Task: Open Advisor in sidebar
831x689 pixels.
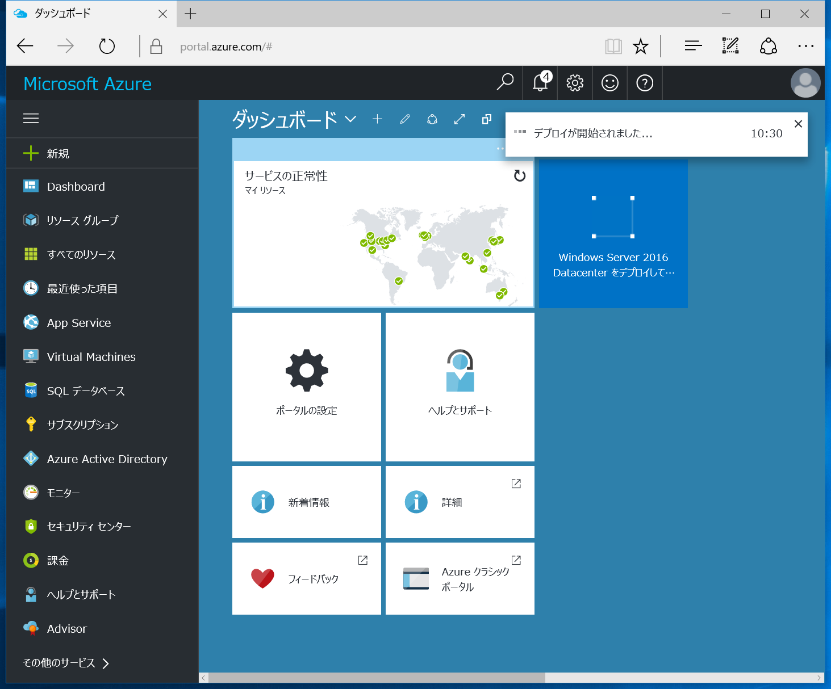Action: (102, 629)
